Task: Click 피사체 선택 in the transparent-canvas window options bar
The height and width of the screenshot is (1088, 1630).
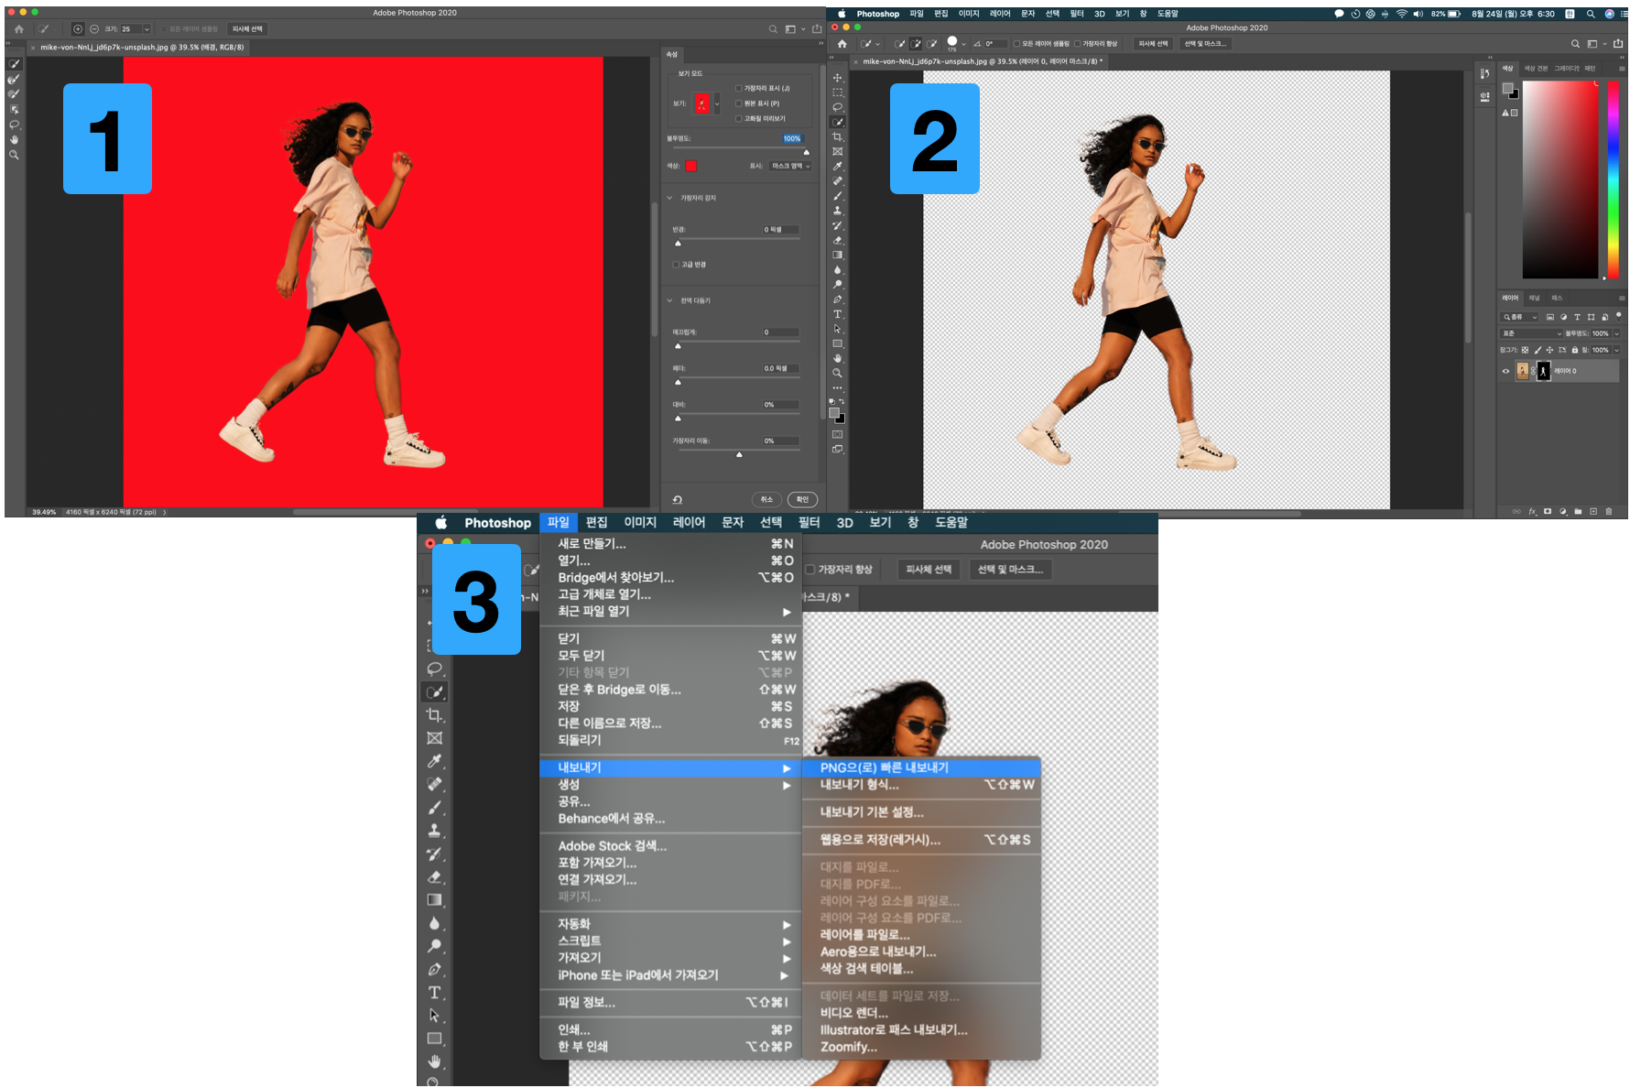Action: coord(1153,43)
